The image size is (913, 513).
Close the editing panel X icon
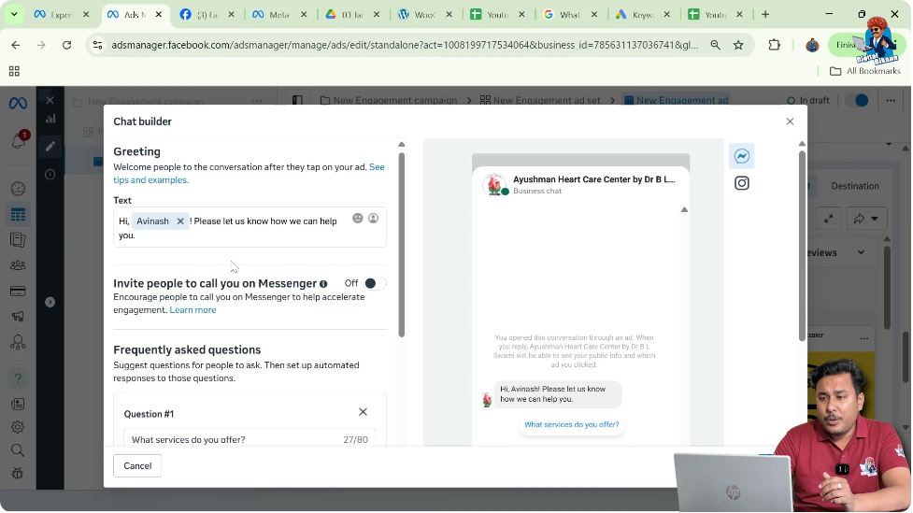50,100
